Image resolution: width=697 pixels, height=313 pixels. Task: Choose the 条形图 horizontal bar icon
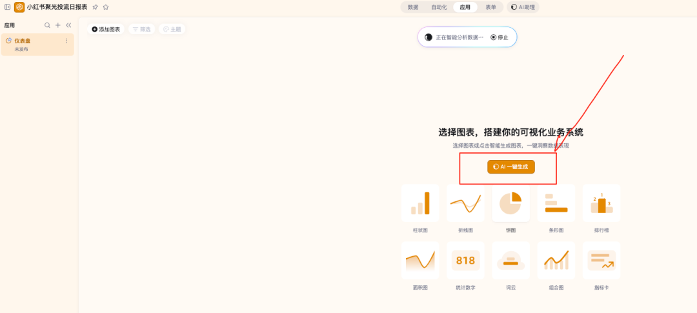tap(556, 203)
